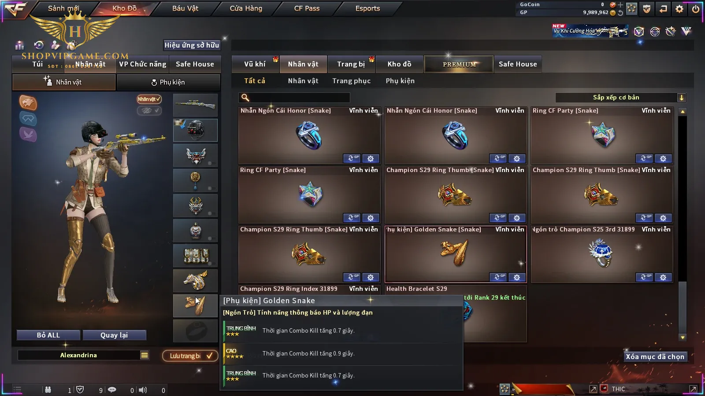Open the list icon beside Alexandrina
The image size is (705, 396).
pyautogui.click(x=145, y=355)
